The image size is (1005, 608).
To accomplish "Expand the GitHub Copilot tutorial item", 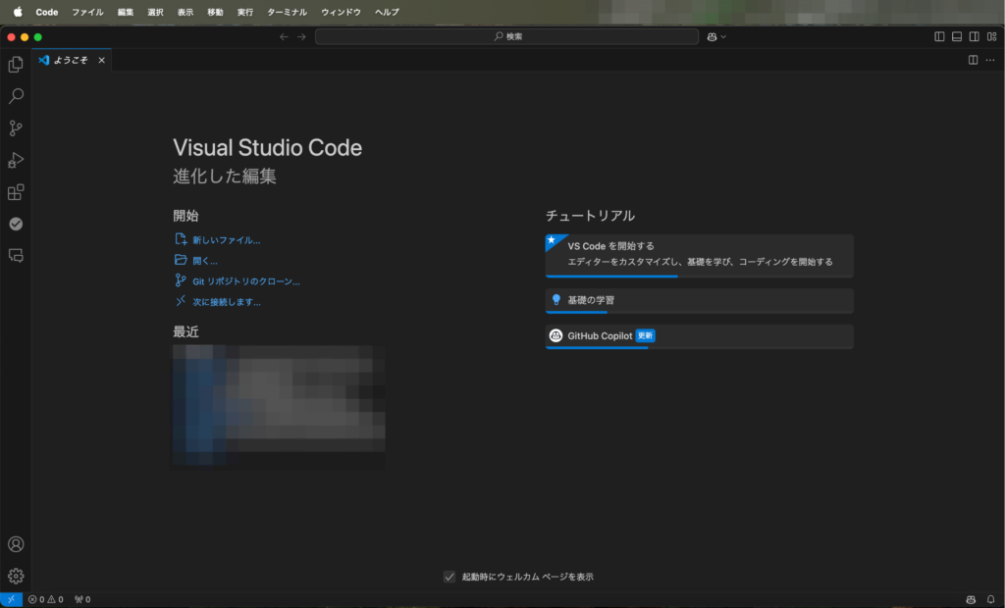I will click(699, 335).
